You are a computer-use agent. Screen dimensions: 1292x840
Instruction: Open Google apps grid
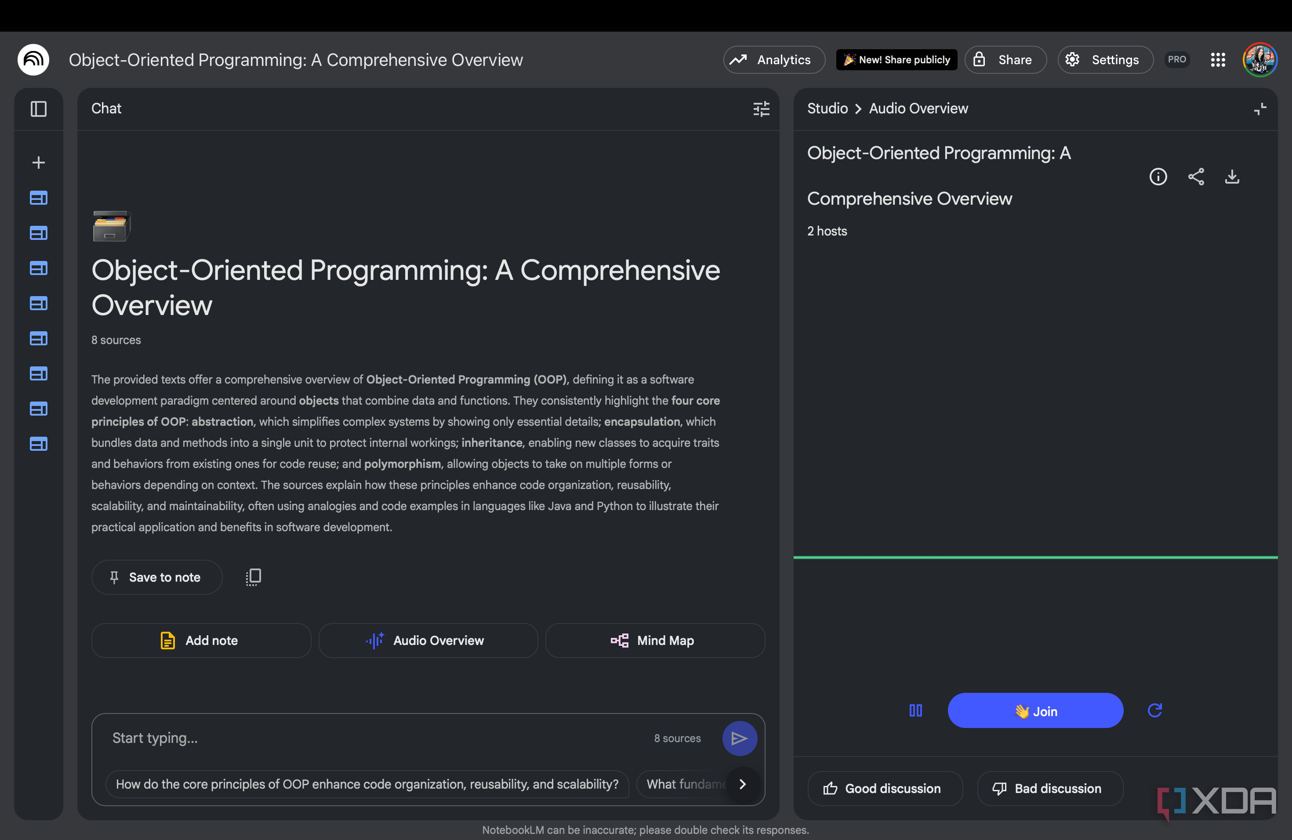click(x=1218, y=60)
